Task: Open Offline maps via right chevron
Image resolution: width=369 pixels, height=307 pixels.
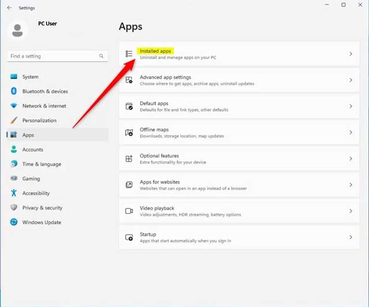Action: click(351, 133)
